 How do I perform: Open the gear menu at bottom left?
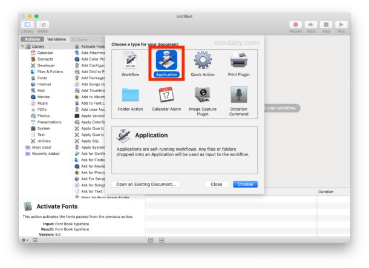coord(25,240)
